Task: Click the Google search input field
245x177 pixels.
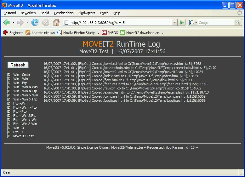Action: click(216, 23)
